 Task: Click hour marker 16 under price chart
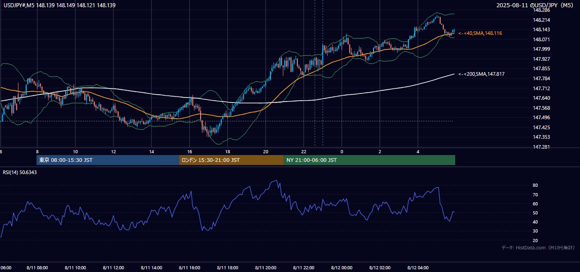tap(190, 151)
